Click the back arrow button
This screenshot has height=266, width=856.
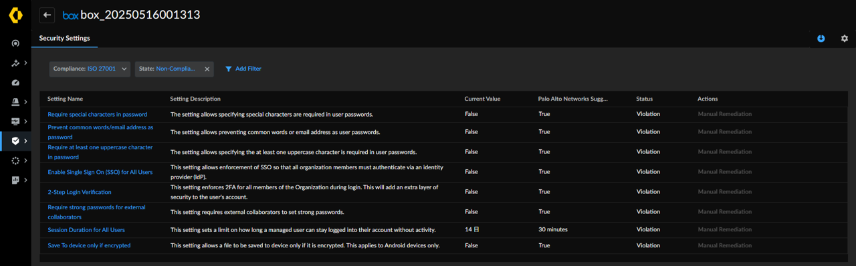(x=47, y=15)
